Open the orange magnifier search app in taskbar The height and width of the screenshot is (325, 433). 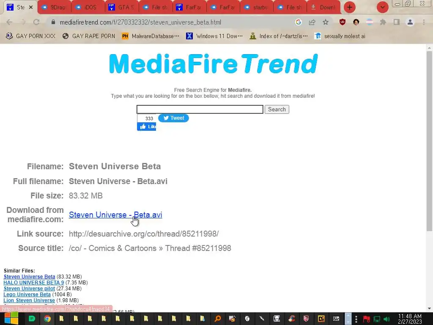point(218,319)
